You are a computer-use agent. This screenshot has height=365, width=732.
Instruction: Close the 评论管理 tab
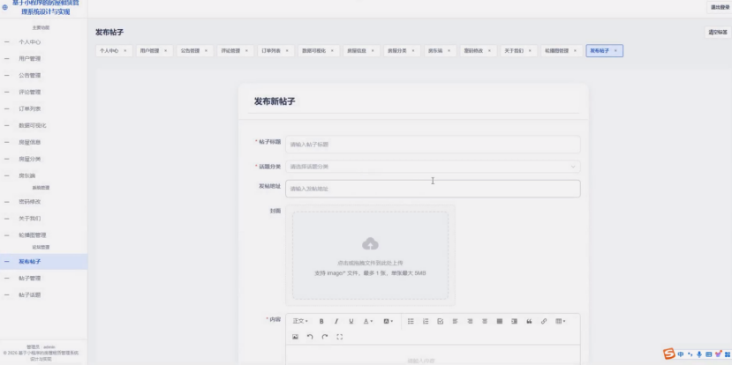[246, 51]
